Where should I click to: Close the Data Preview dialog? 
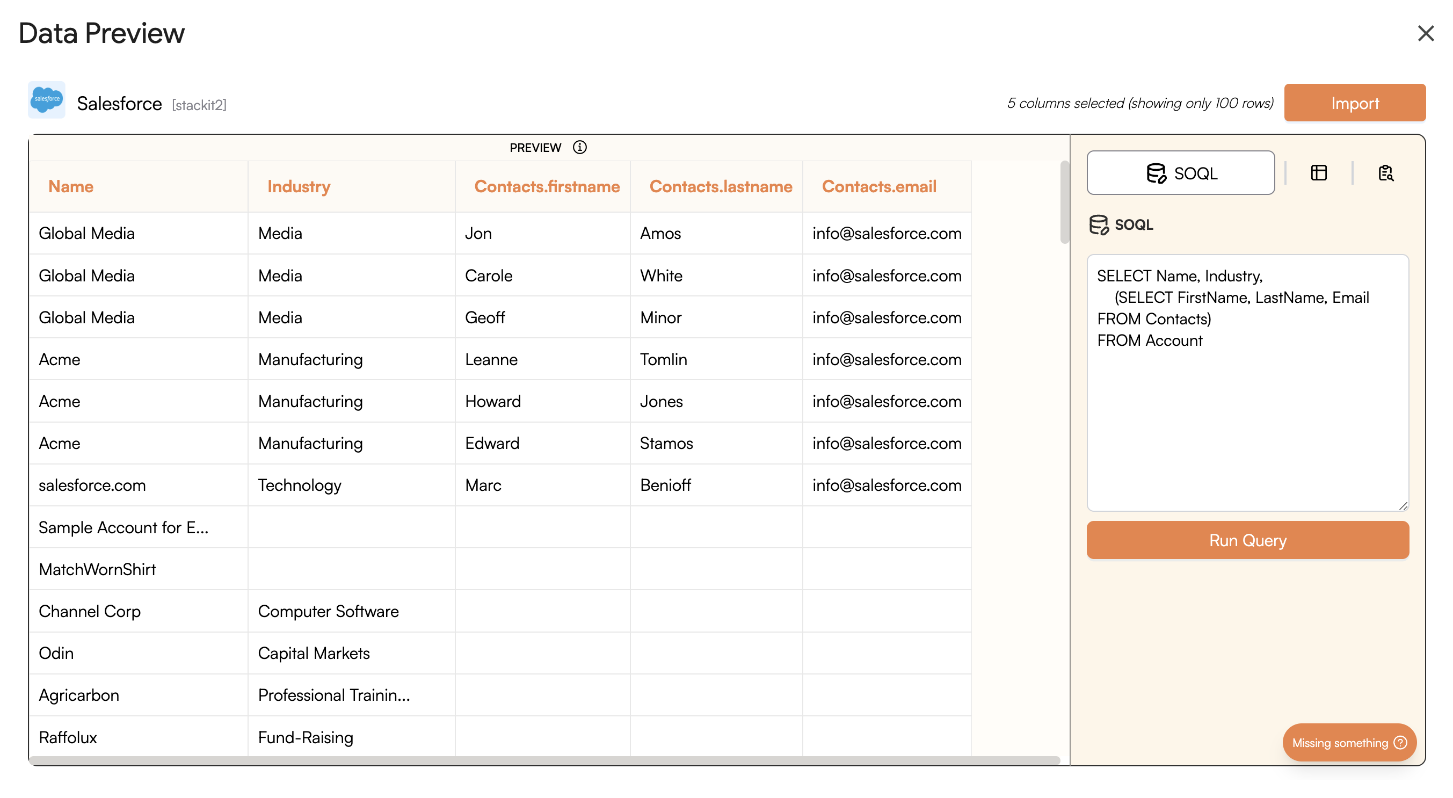pos(1425,33)
